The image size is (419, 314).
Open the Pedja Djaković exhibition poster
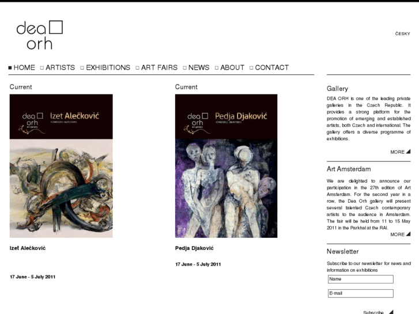pos(227,166)
